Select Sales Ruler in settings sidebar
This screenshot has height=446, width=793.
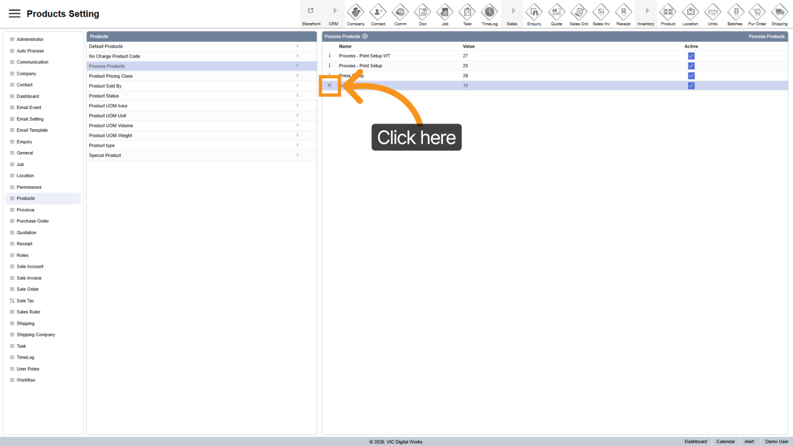coord(28,312)
